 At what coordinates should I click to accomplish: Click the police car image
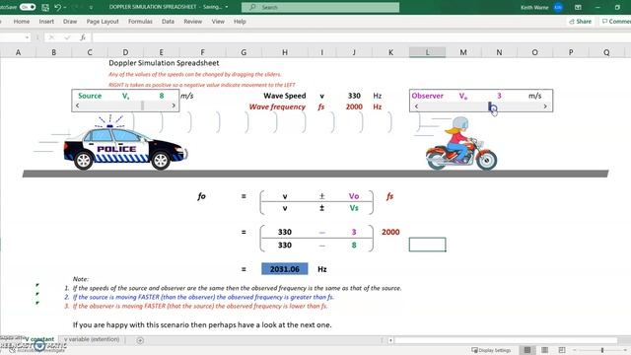(x=125, y=144)
